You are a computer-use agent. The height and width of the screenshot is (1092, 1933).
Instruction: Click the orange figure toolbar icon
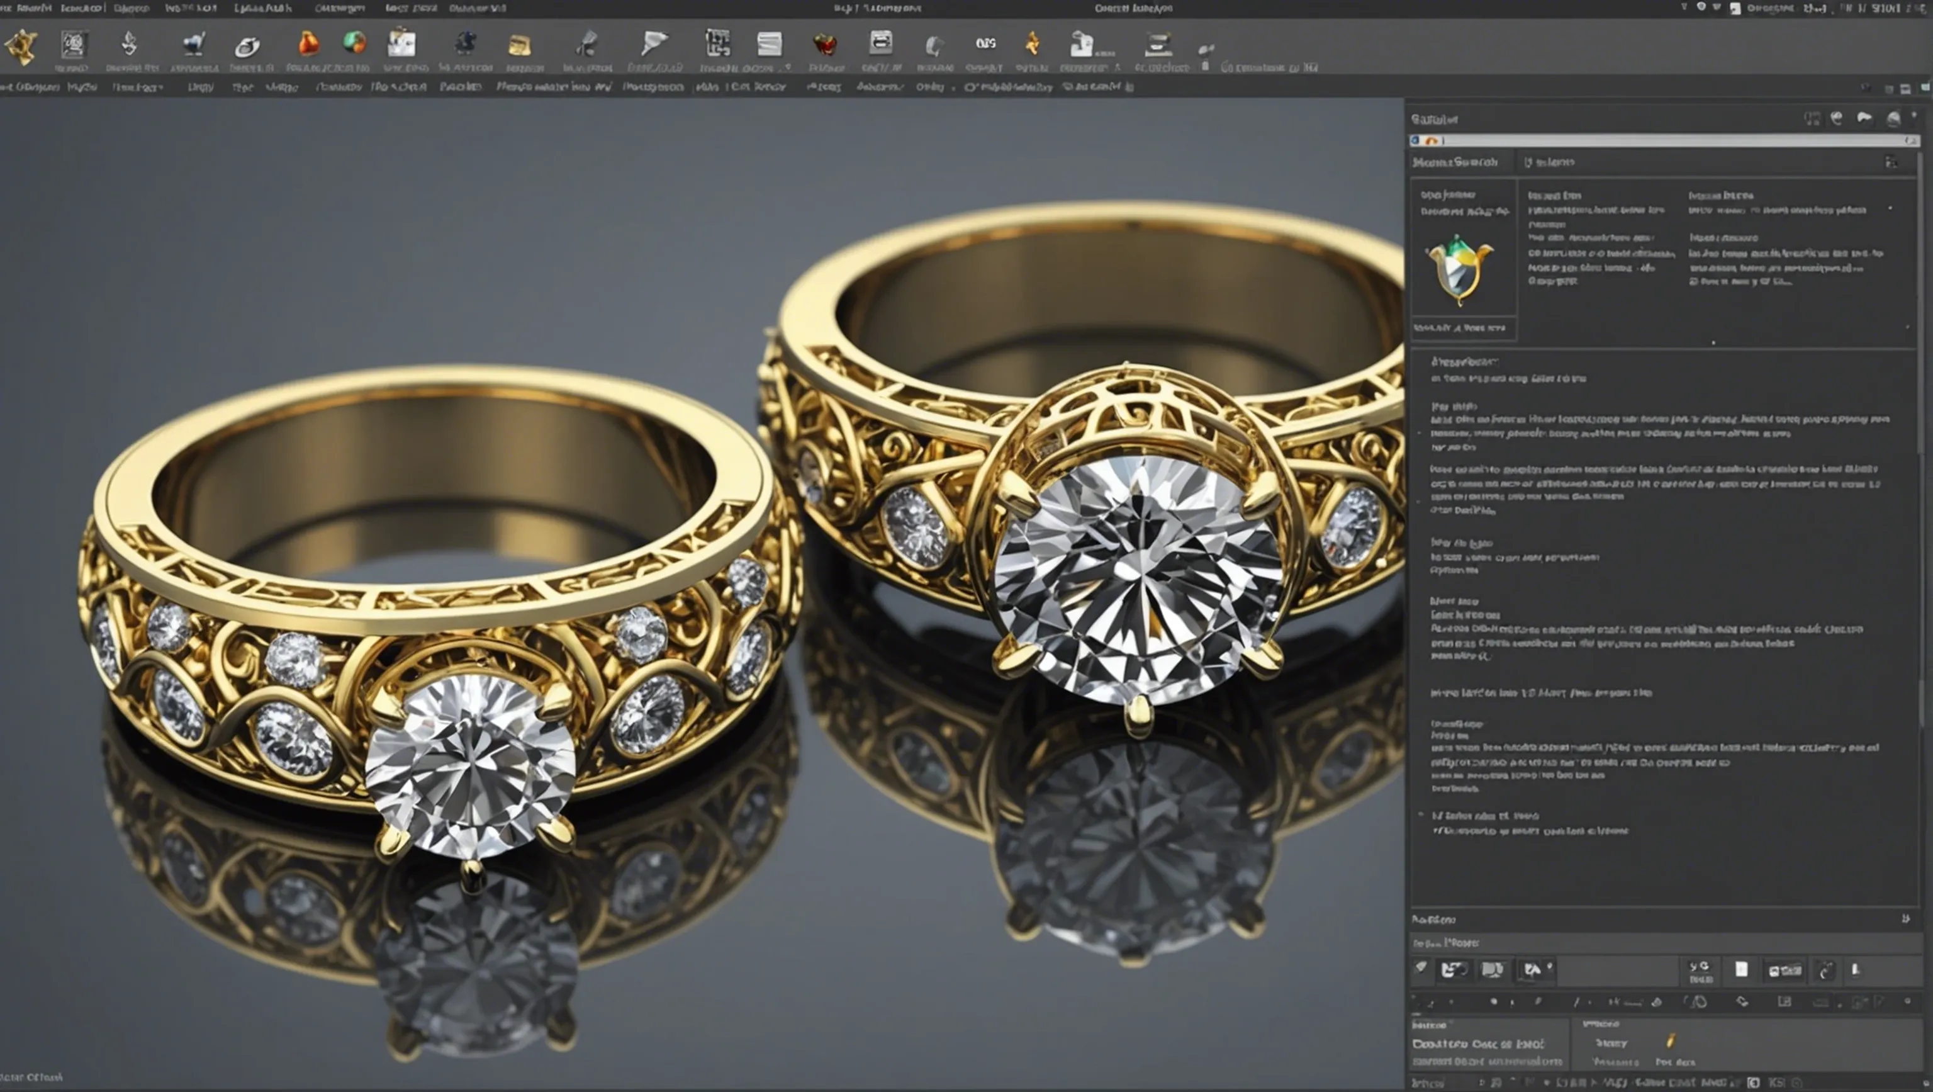[x=1033, y=43]
